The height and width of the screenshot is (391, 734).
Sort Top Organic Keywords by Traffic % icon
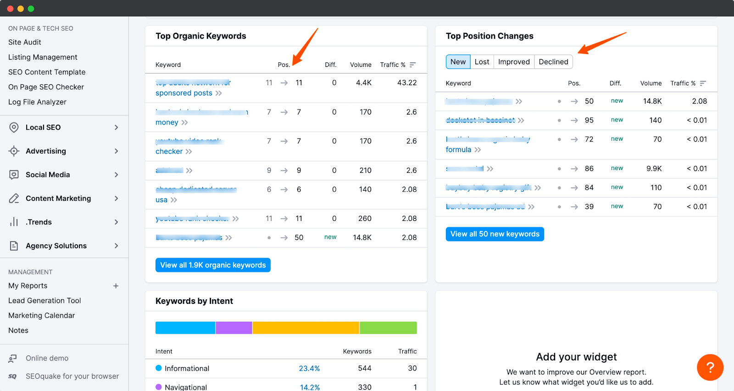[x=412, y=65]
